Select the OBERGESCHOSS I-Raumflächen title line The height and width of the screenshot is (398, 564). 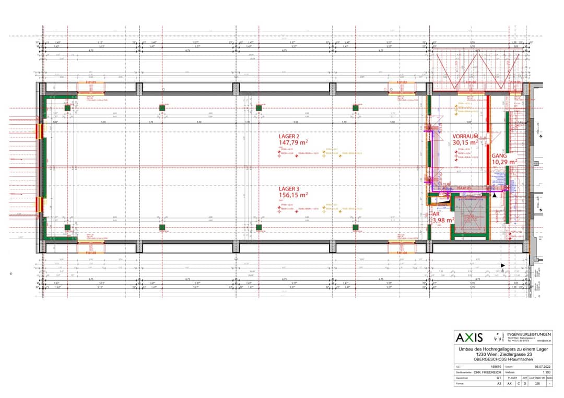503,359
